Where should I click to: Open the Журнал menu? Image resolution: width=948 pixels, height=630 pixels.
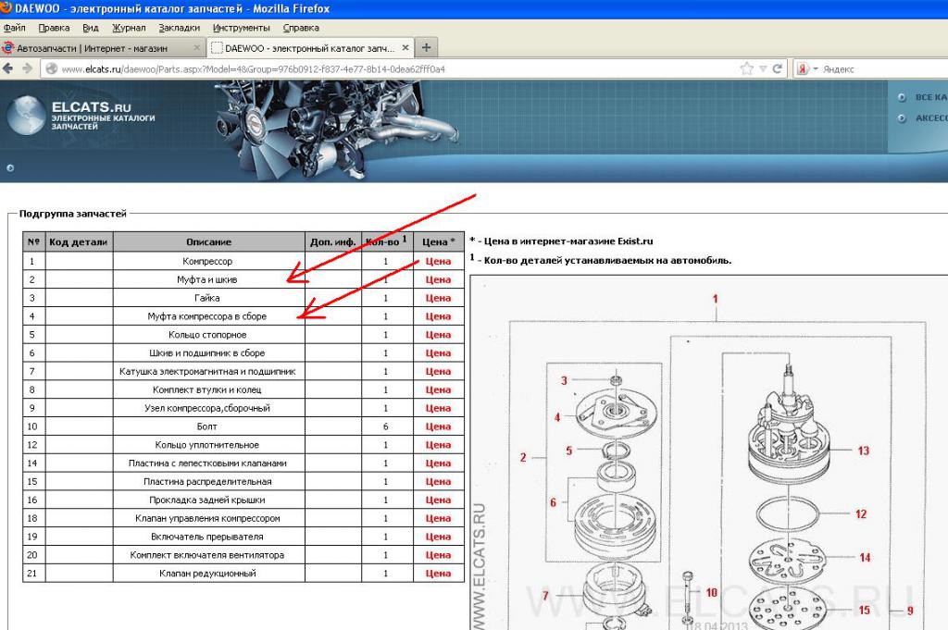pos(129,28)
